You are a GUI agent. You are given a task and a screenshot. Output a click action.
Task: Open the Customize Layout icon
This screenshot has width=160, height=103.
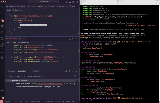[x=77, y=2]
